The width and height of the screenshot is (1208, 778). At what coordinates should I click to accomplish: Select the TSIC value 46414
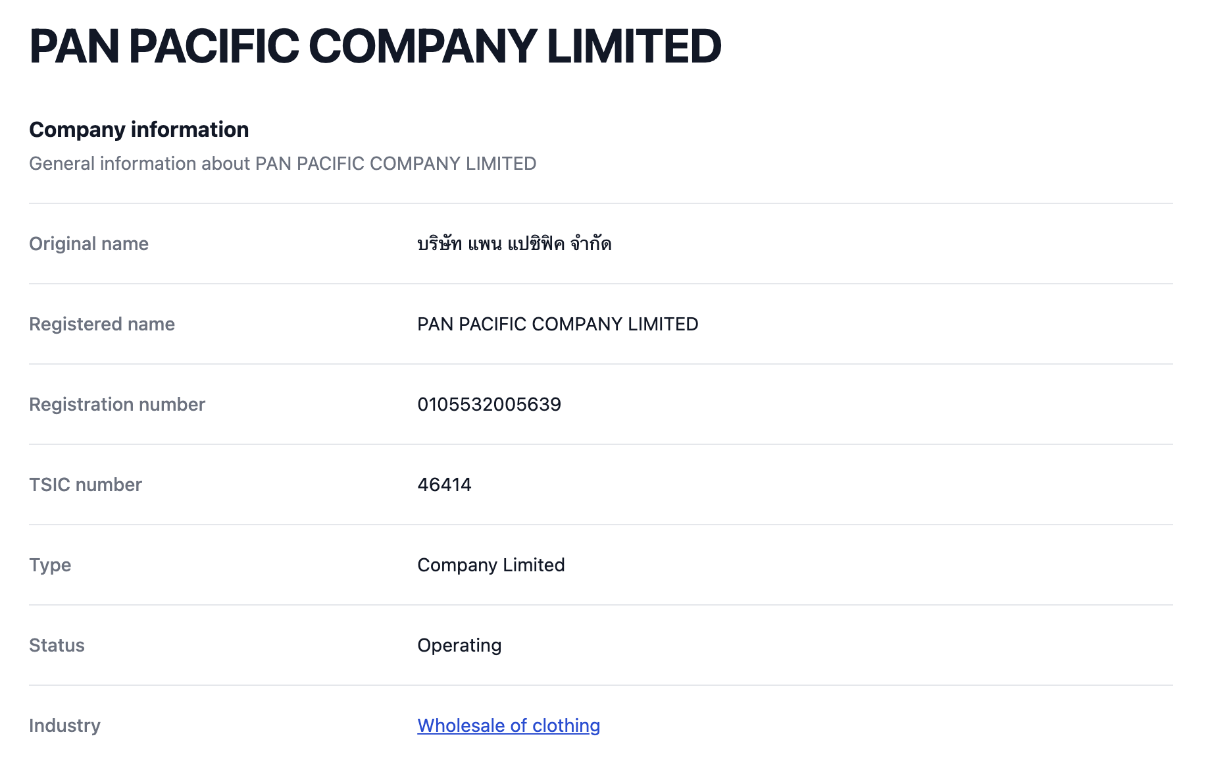click(444, 484)
